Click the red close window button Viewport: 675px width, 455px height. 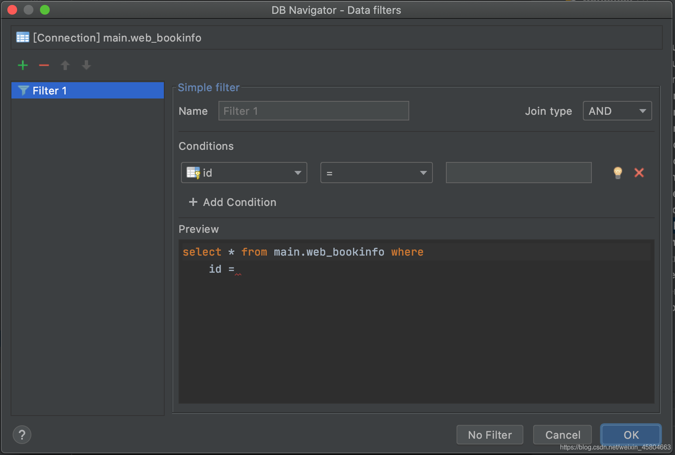click(x=12, y=10)
